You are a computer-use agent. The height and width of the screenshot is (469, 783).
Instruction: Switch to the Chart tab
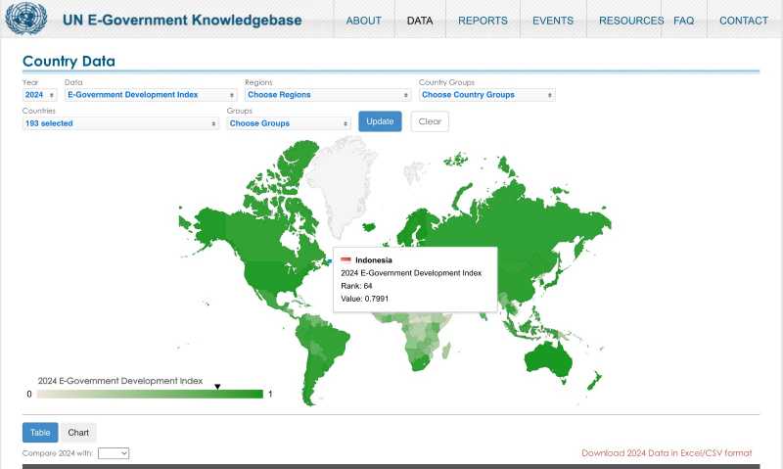[78, 433]
